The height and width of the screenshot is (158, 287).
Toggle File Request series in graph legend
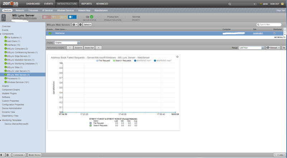click(103, 61)
